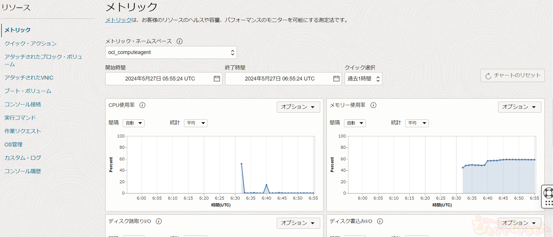Open CPU使用率 オプション dropdown
This screenshot has width=553, height=237.
click(298, 107)
